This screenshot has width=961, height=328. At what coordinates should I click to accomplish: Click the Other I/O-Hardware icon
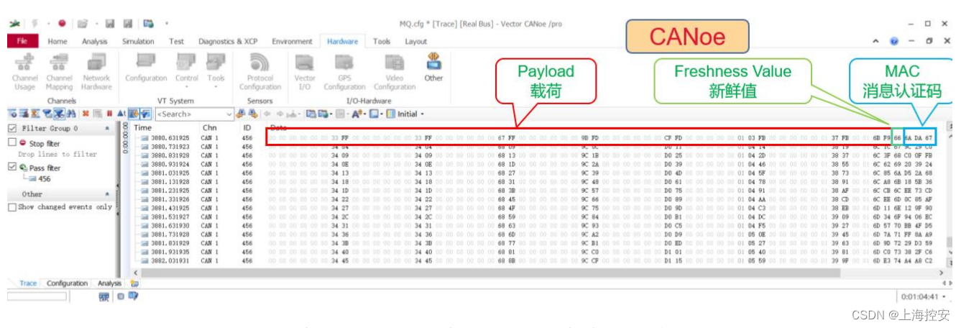433,68
